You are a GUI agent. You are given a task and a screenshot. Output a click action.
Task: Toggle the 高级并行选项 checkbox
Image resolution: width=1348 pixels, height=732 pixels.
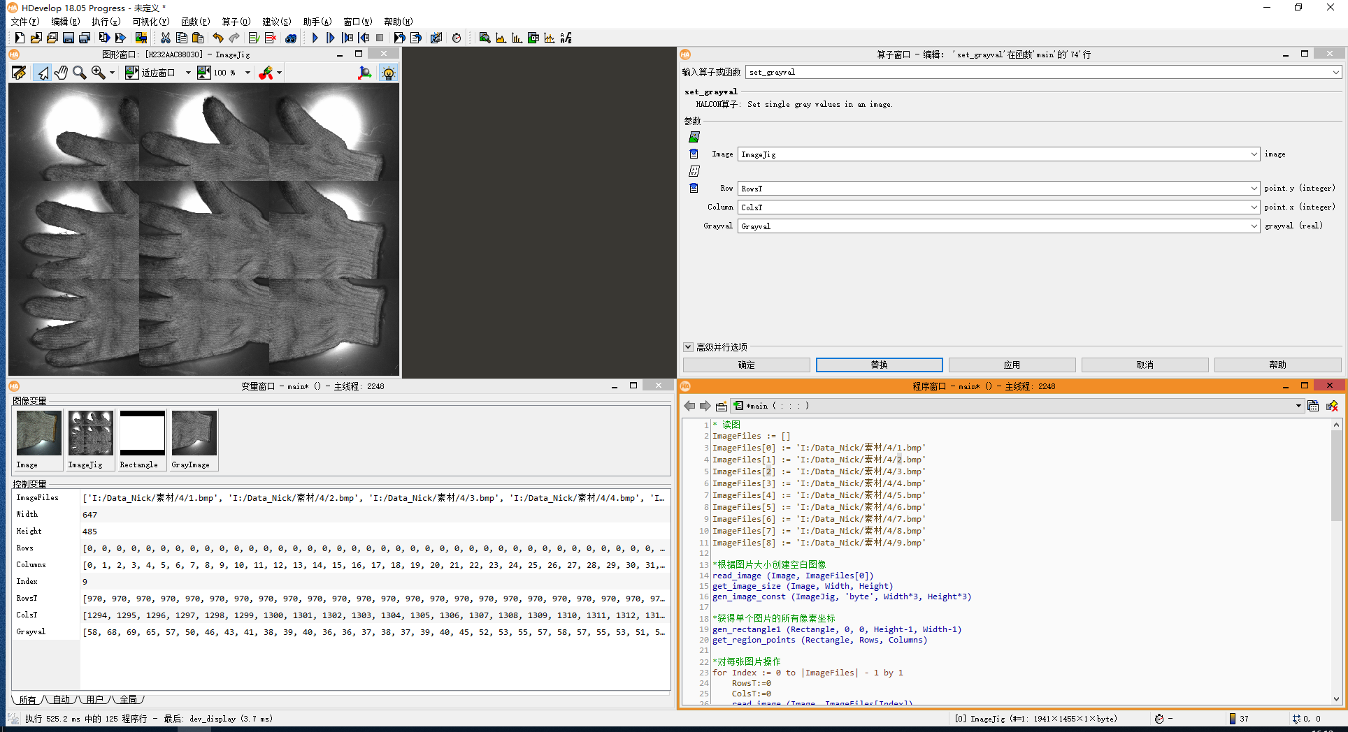(688, 346)
